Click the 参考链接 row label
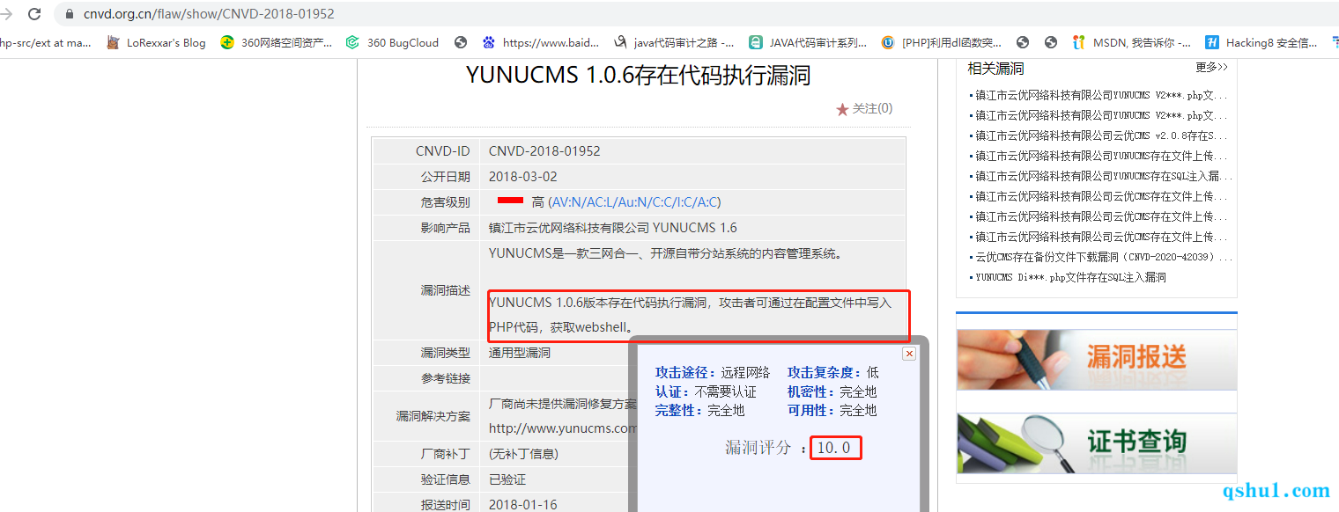Viewport: 1339px width, 512px height. (446, 378)
